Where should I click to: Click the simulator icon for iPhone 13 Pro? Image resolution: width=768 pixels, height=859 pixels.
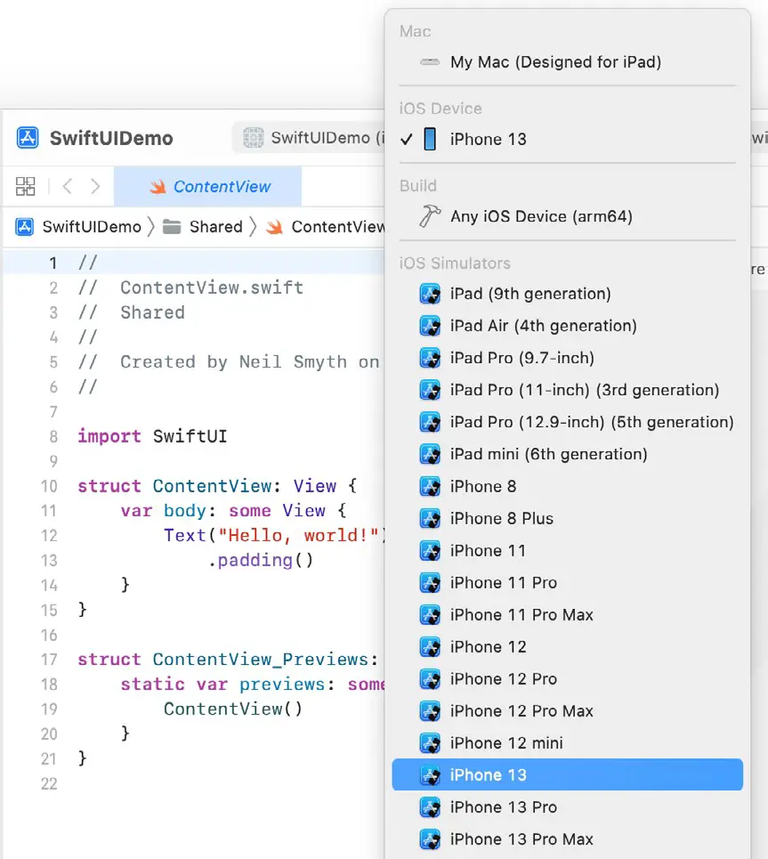tap(430, 807)
